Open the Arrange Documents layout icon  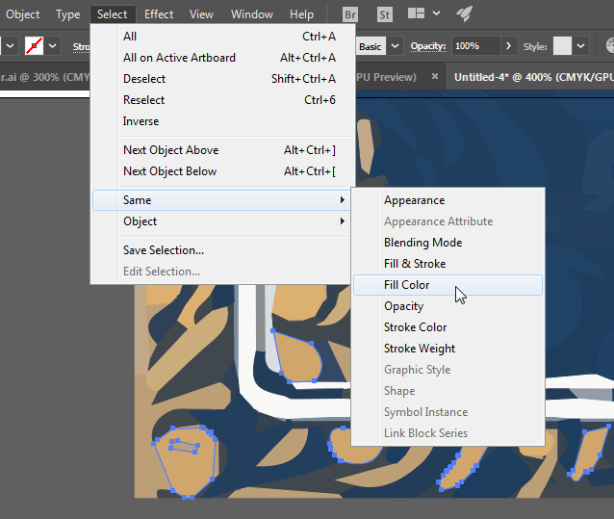click(x=416, y=13)
